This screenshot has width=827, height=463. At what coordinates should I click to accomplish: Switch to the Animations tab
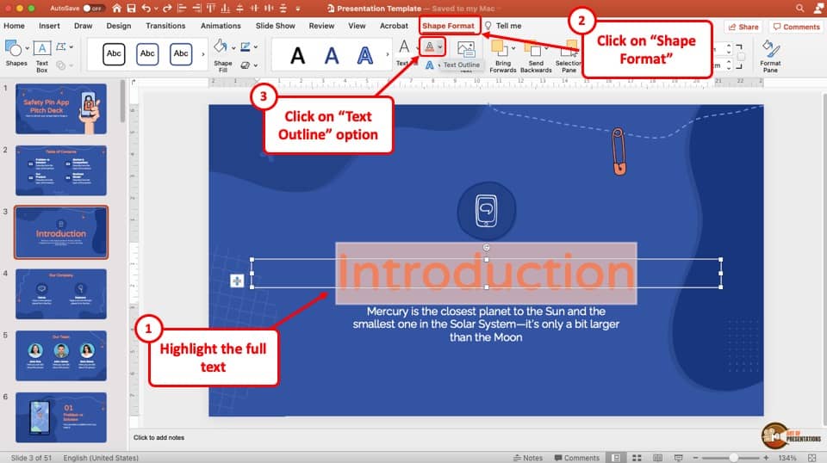click(221, 25)
